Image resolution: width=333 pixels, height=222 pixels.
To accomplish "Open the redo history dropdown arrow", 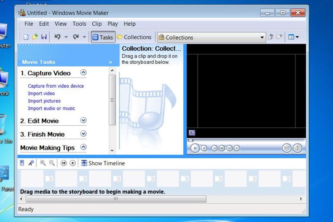I will coord(84,37).
